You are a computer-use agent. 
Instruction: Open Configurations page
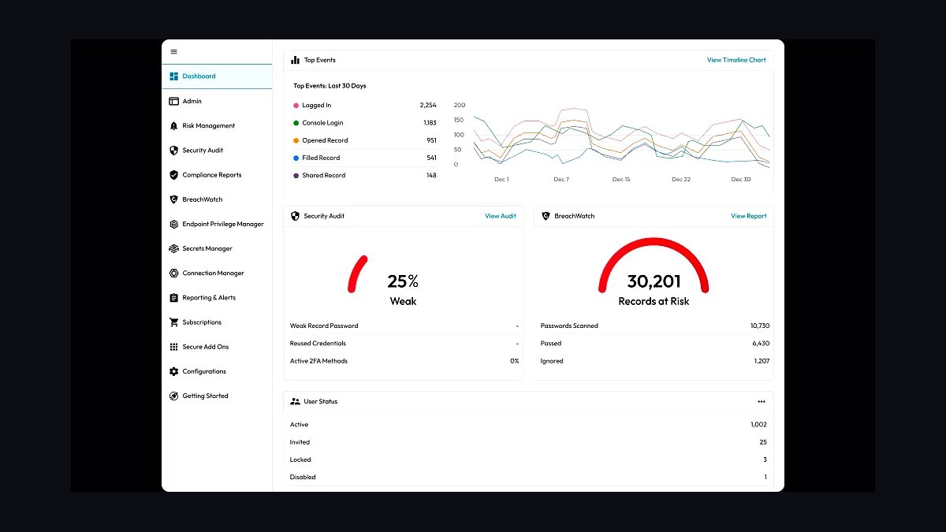coord(217,371)
